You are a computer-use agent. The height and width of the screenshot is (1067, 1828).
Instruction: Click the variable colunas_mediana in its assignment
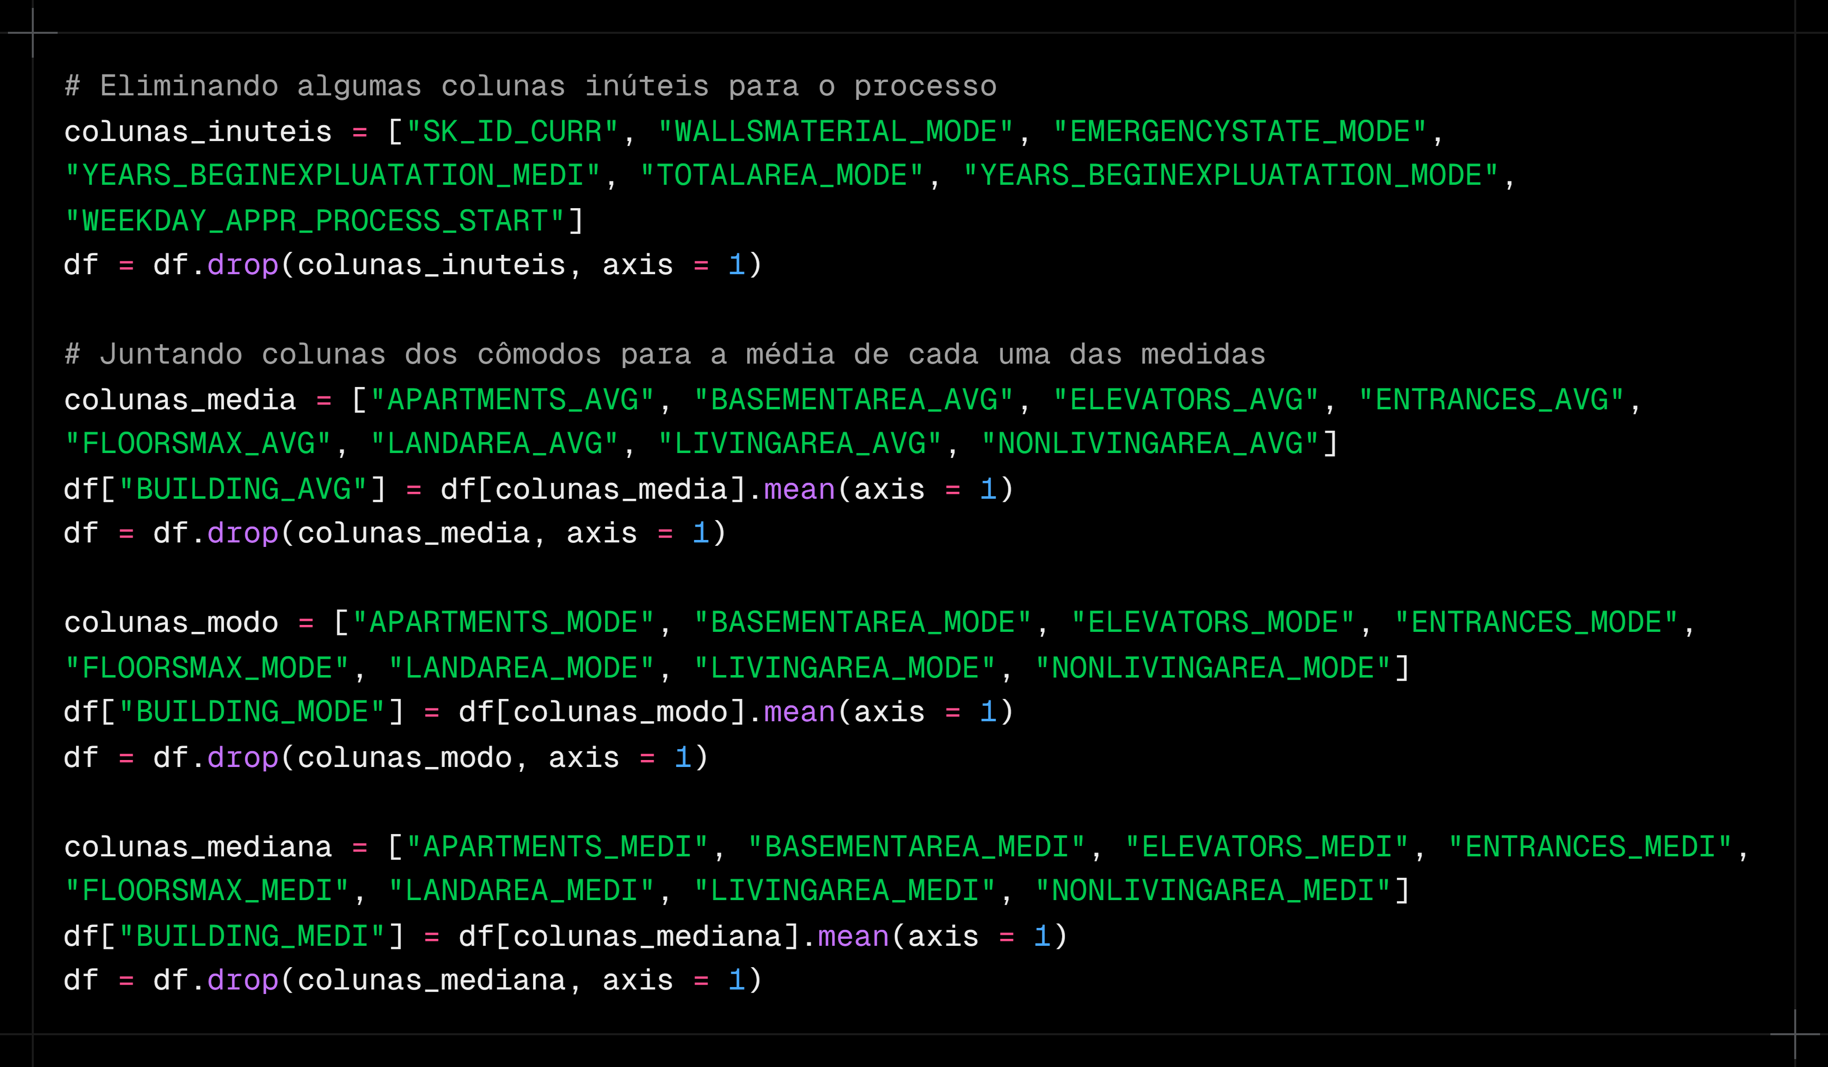coord(198,847)
